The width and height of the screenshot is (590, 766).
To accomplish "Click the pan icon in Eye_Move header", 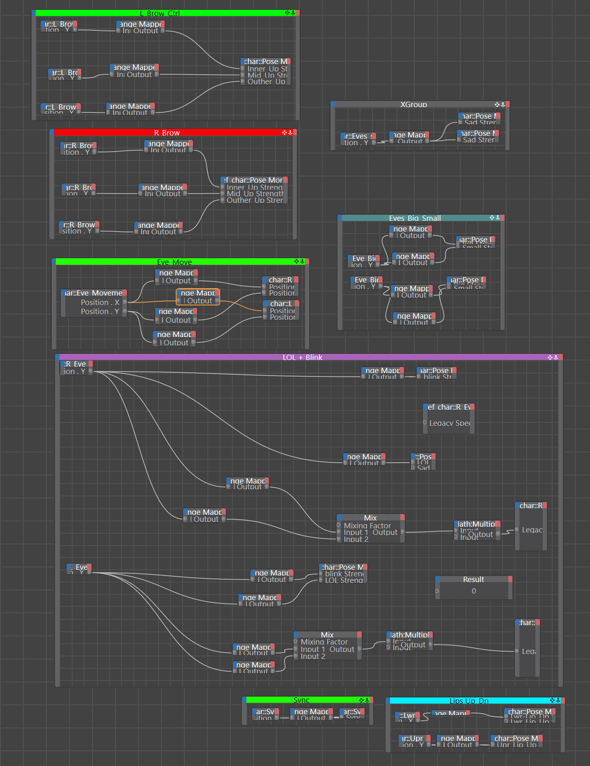I will click(x=297, y=261).
